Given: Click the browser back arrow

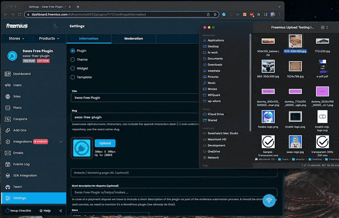Looking at the screenshot, I should (x=6, y=14).
